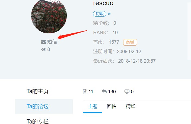This screenshot has width=191, height=124.
Task: Click the blue star badge icon
Action: 109,14
